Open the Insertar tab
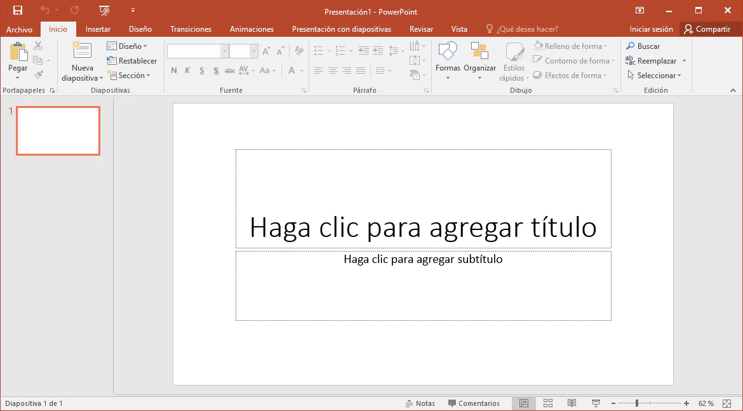The image size is (743, 411). click(x=98, y=29)
